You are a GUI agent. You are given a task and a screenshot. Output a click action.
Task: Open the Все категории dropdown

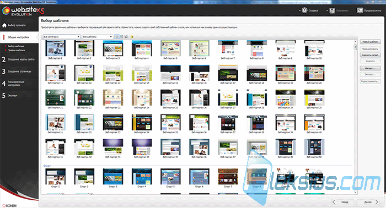coord(62,36)
